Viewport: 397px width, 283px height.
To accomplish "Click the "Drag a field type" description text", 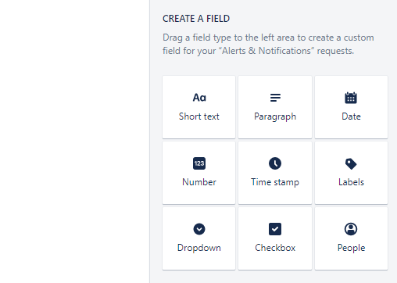I will click(268, 44).
